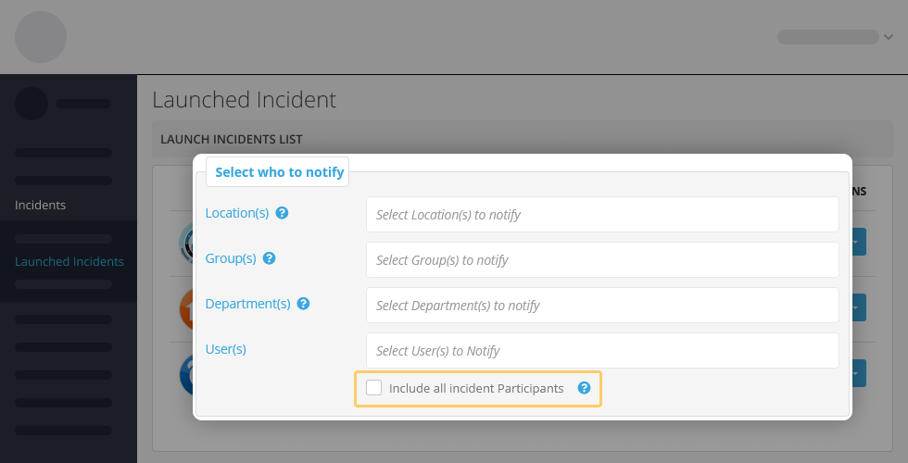Enable Include all incident Participants checkbox
This screenshot has height=463, width=908.
click(x=374, y=388)
